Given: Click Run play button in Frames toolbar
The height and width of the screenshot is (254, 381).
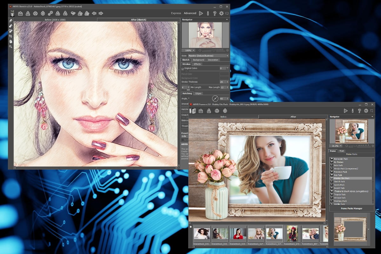Looking at the screenshot, I should 346,111.
